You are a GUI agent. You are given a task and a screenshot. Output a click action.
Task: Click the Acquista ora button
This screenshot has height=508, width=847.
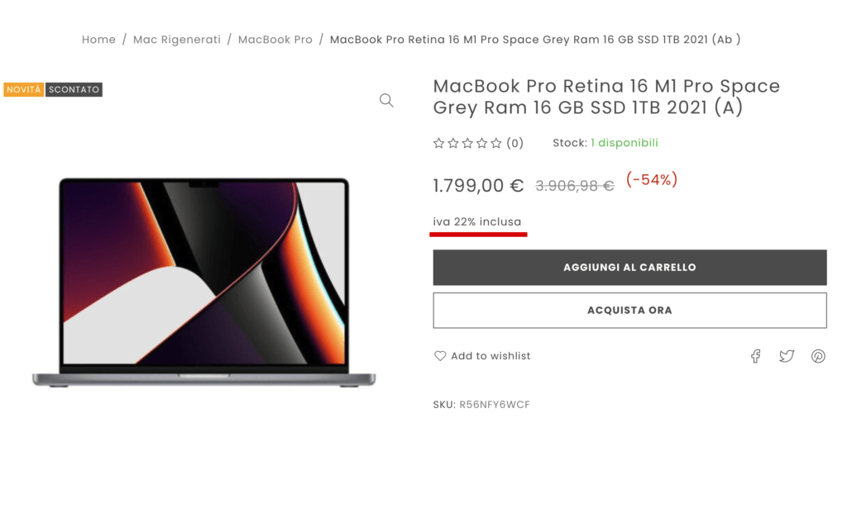(x=629, y=310)
